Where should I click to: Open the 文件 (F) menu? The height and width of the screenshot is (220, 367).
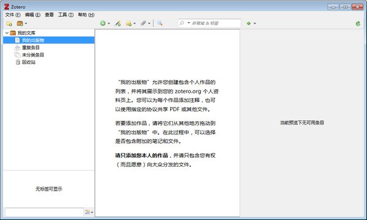click(x=13, y=15)
